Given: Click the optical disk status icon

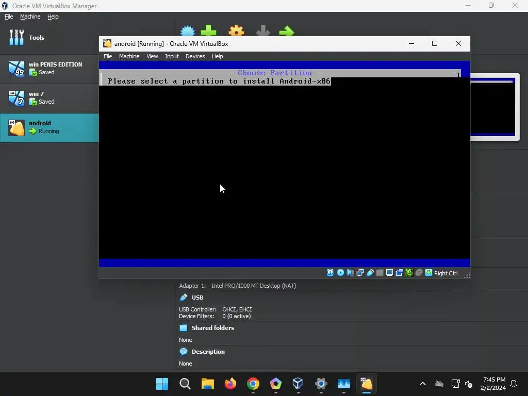Looking at the screenshot, I should 340,273.
